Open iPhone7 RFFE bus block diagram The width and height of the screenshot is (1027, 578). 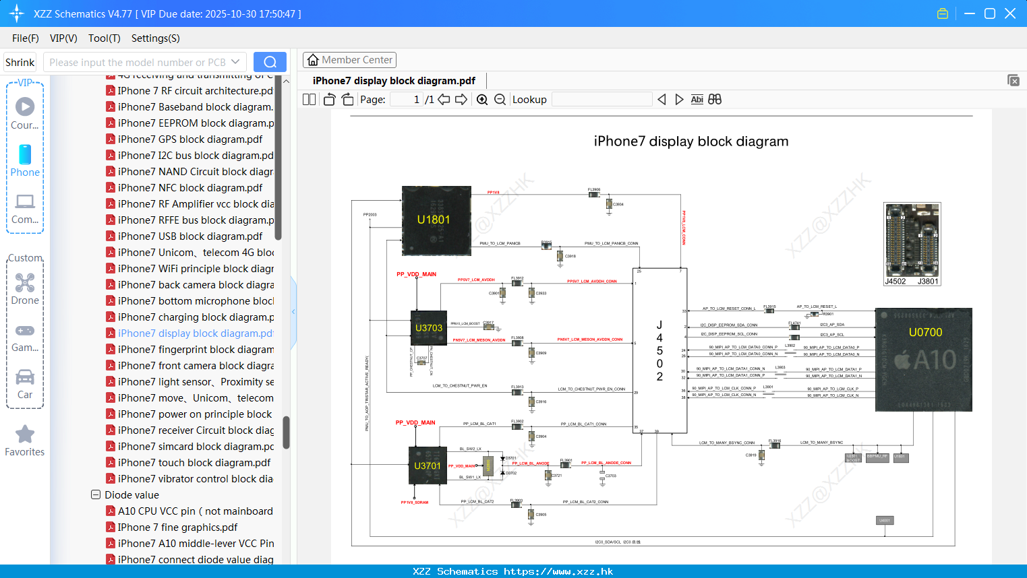190,220
